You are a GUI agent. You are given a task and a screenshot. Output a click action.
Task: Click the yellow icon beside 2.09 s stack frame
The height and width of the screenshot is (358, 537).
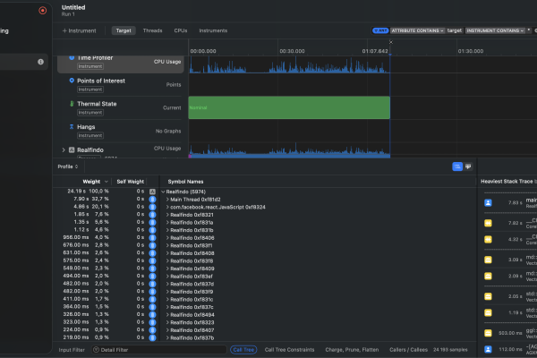coord(488,276)
